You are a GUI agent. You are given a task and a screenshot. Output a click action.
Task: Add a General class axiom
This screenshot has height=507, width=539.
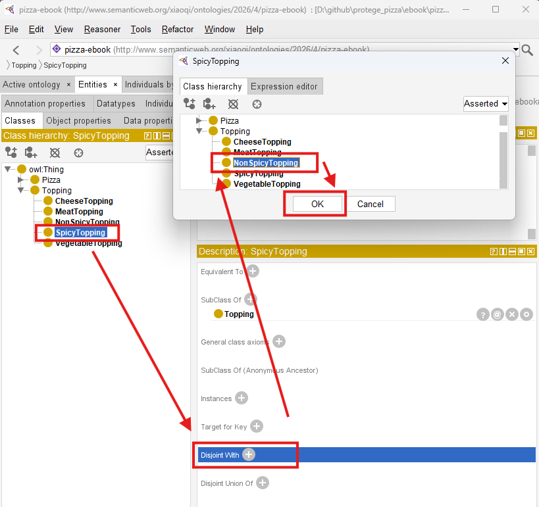[279, 341]
